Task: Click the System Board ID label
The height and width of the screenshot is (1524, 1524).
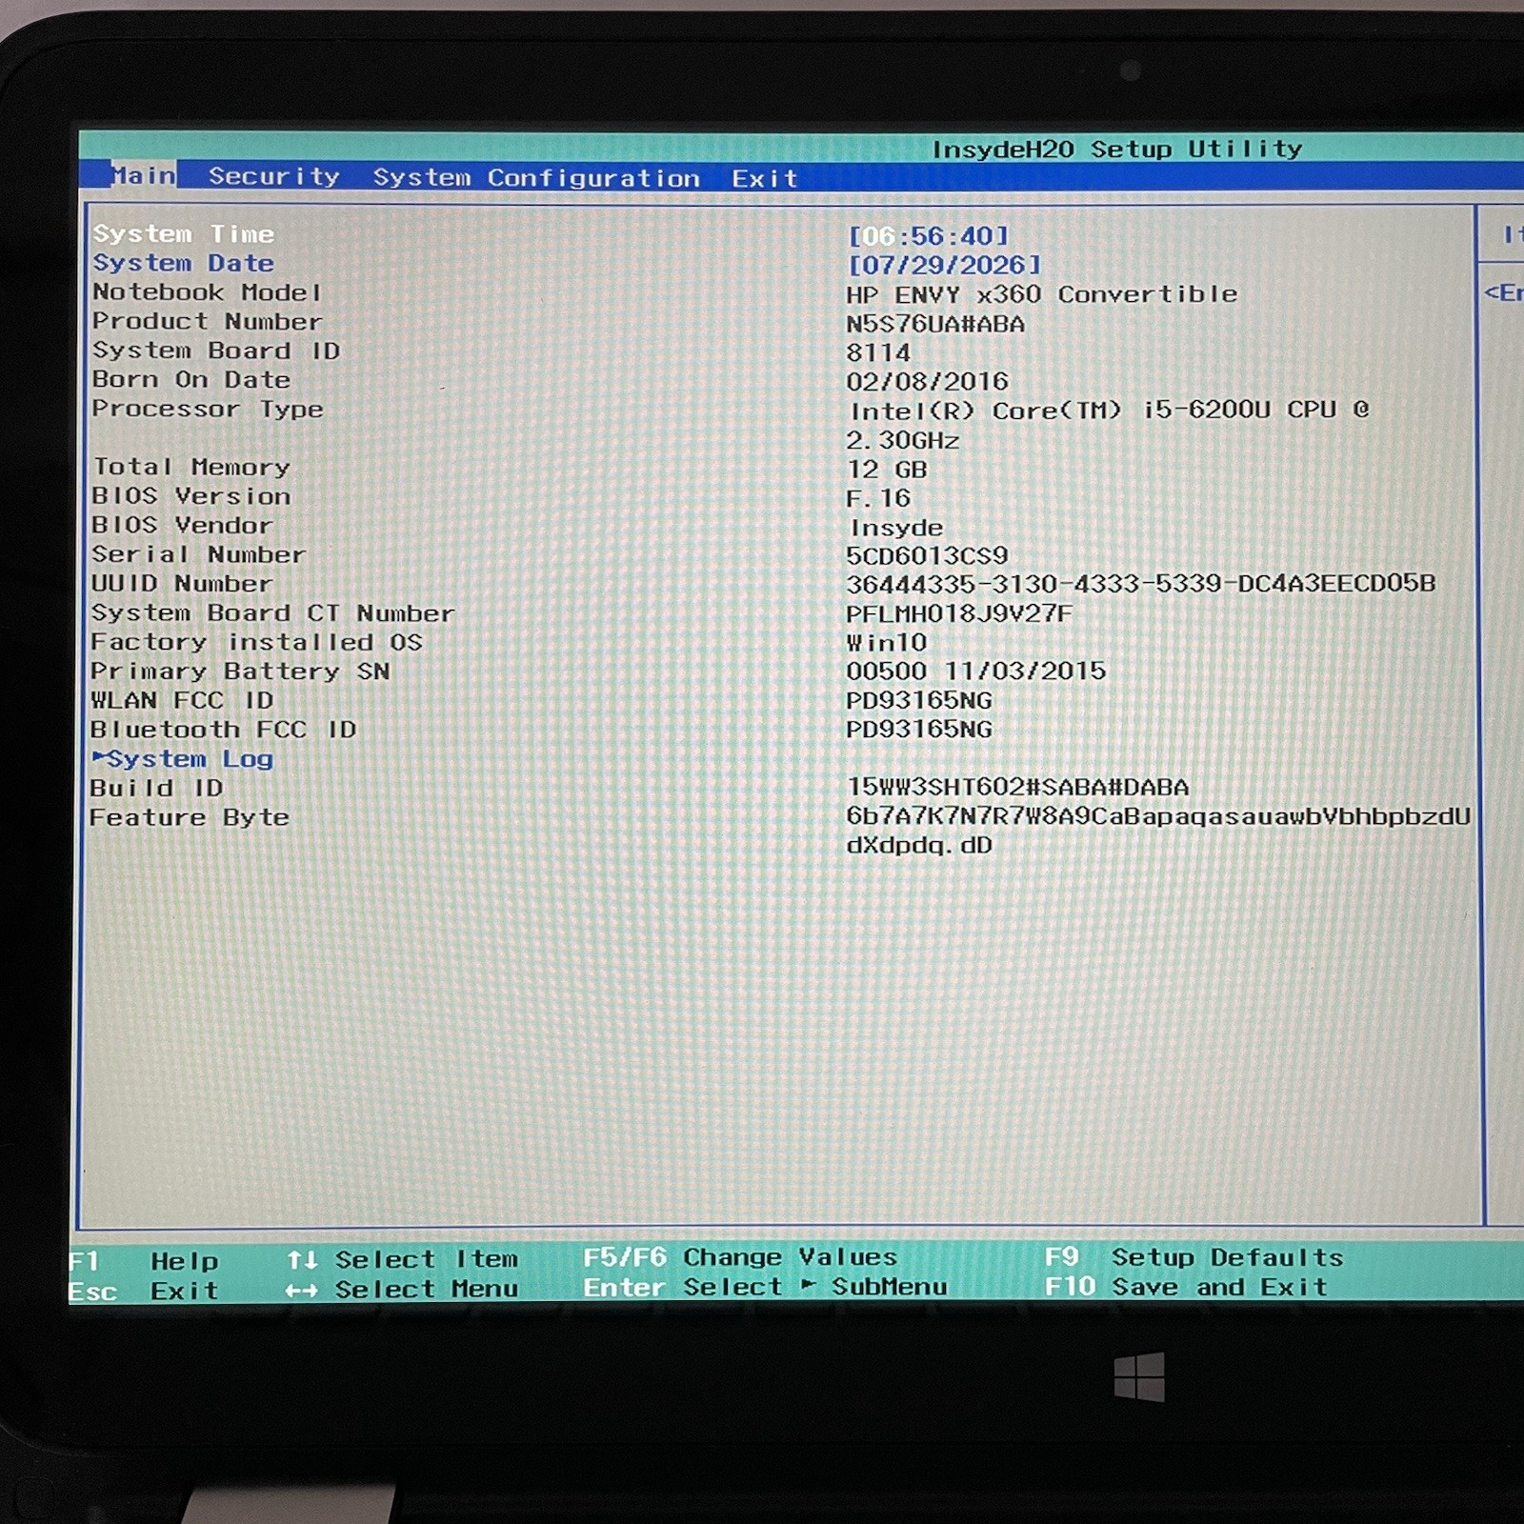Action: point(216,351)
